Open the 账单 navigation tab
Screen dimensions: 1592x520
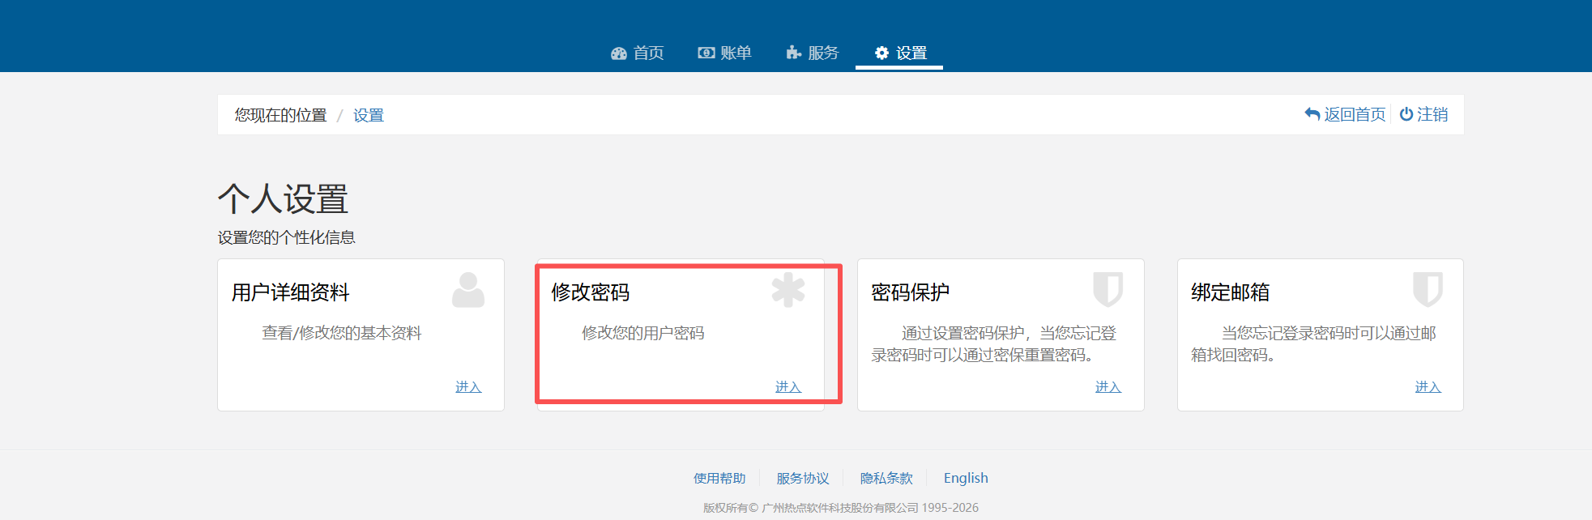coord(725,53)
